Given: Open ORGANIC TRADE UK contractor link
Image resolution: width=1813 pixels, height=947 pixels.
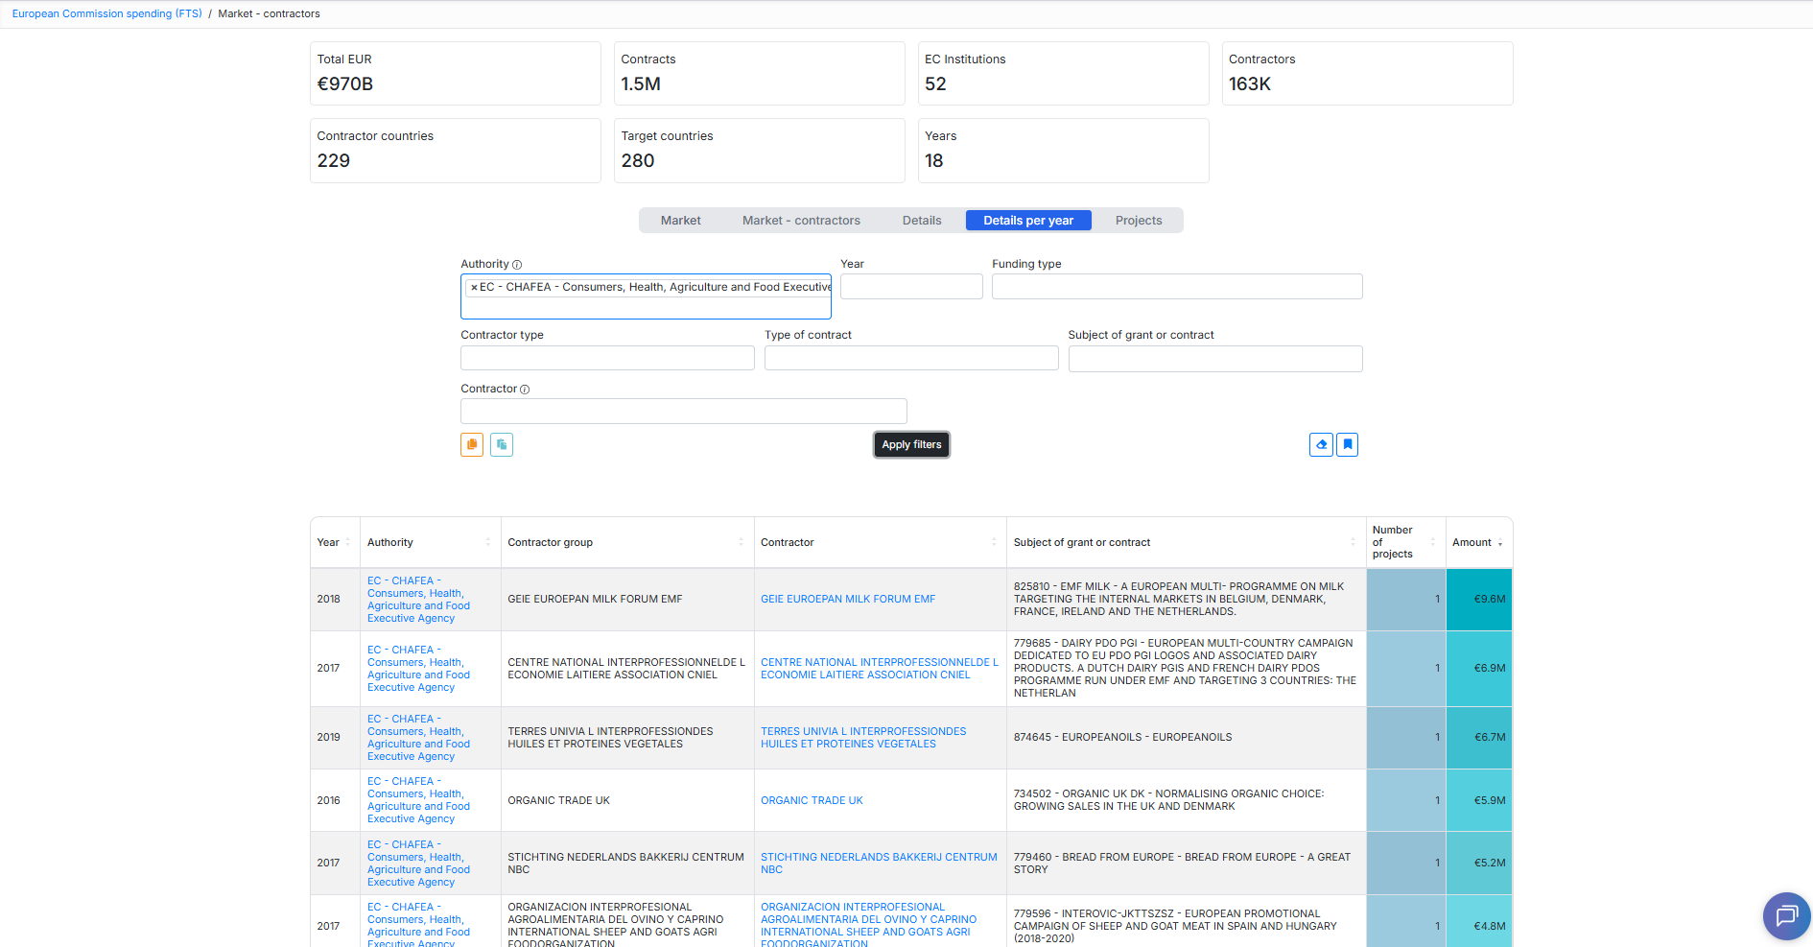Looking at the screenshot, I should [812, 800].
